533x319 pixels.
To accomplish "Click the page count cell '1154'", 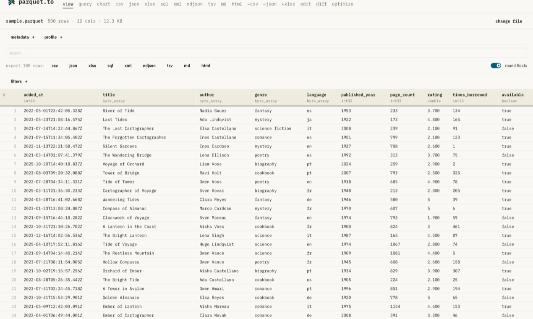I will pyautogui.click(x=395, y=306).
